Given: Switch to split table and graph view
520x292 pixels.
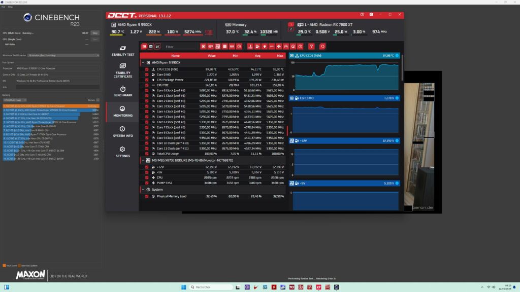Looking at the screenshot, I should 144,47.
